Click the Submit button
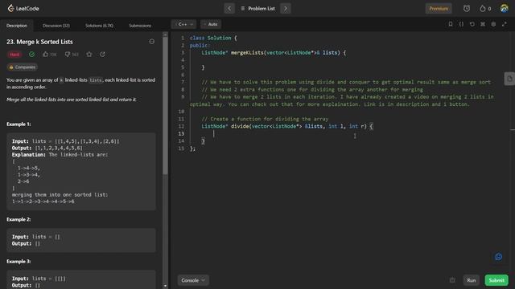515x289 pixels. 496,280
